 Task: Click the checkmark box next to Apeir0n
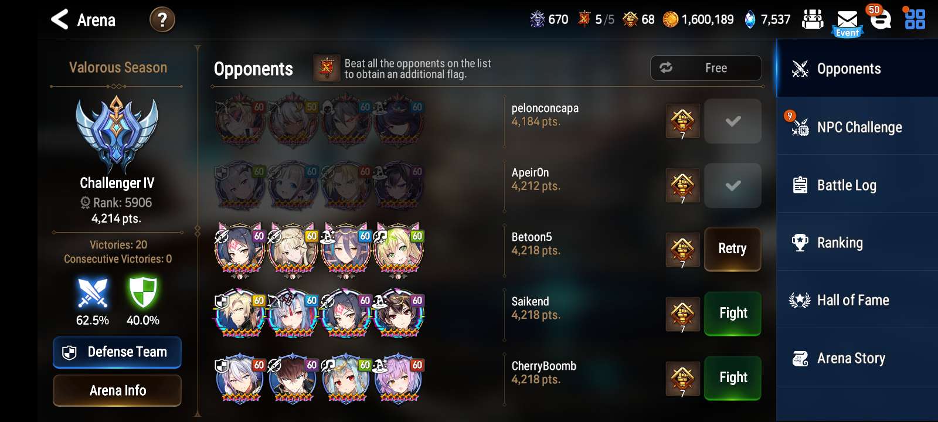tap(733, 186)
